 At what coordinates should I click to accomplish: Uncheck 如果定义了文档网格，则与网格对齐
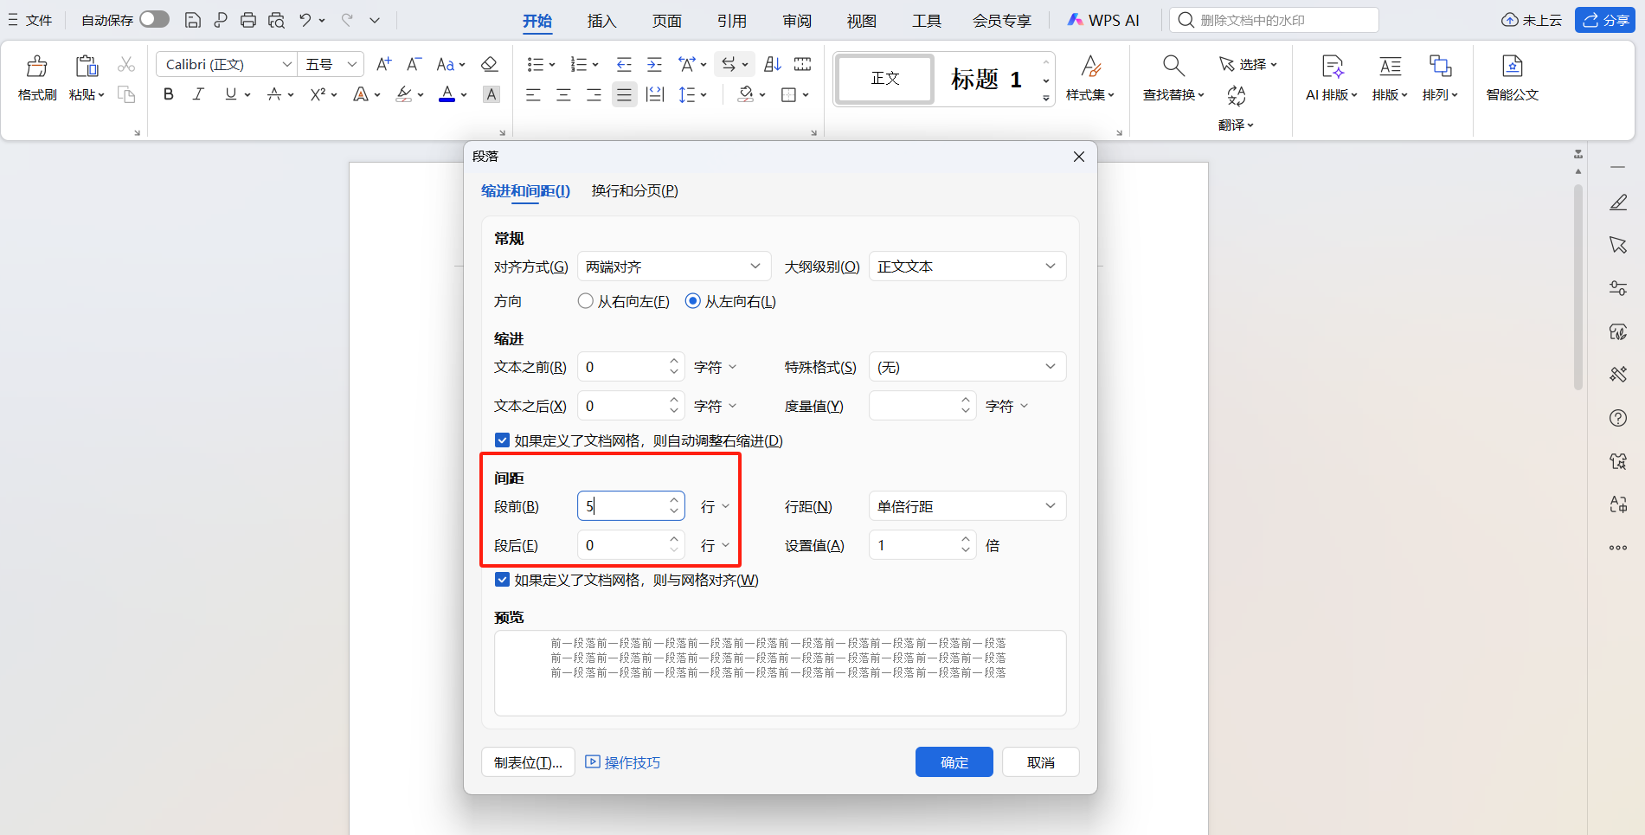(x=502, y=580)
